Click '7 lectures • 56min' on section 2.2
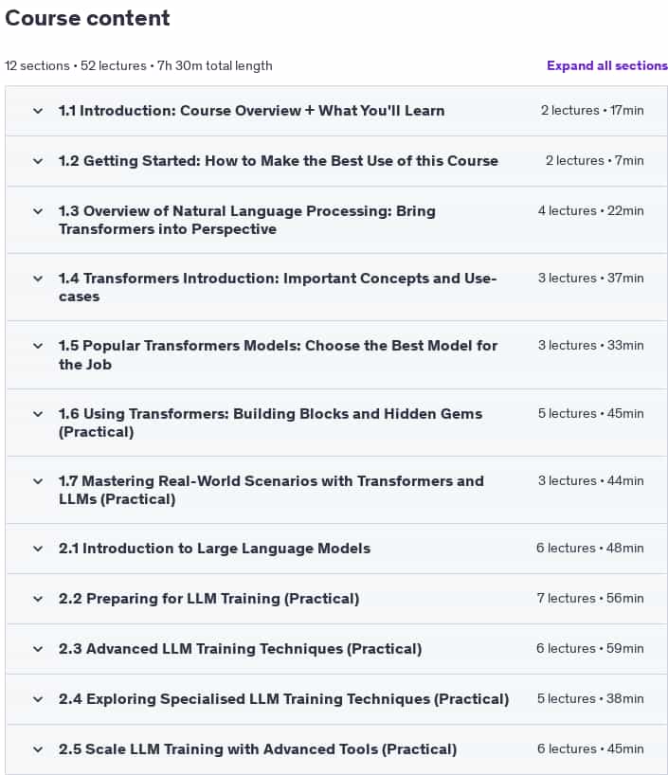Viewport: 668px width, 775px height. coord(589,599)
